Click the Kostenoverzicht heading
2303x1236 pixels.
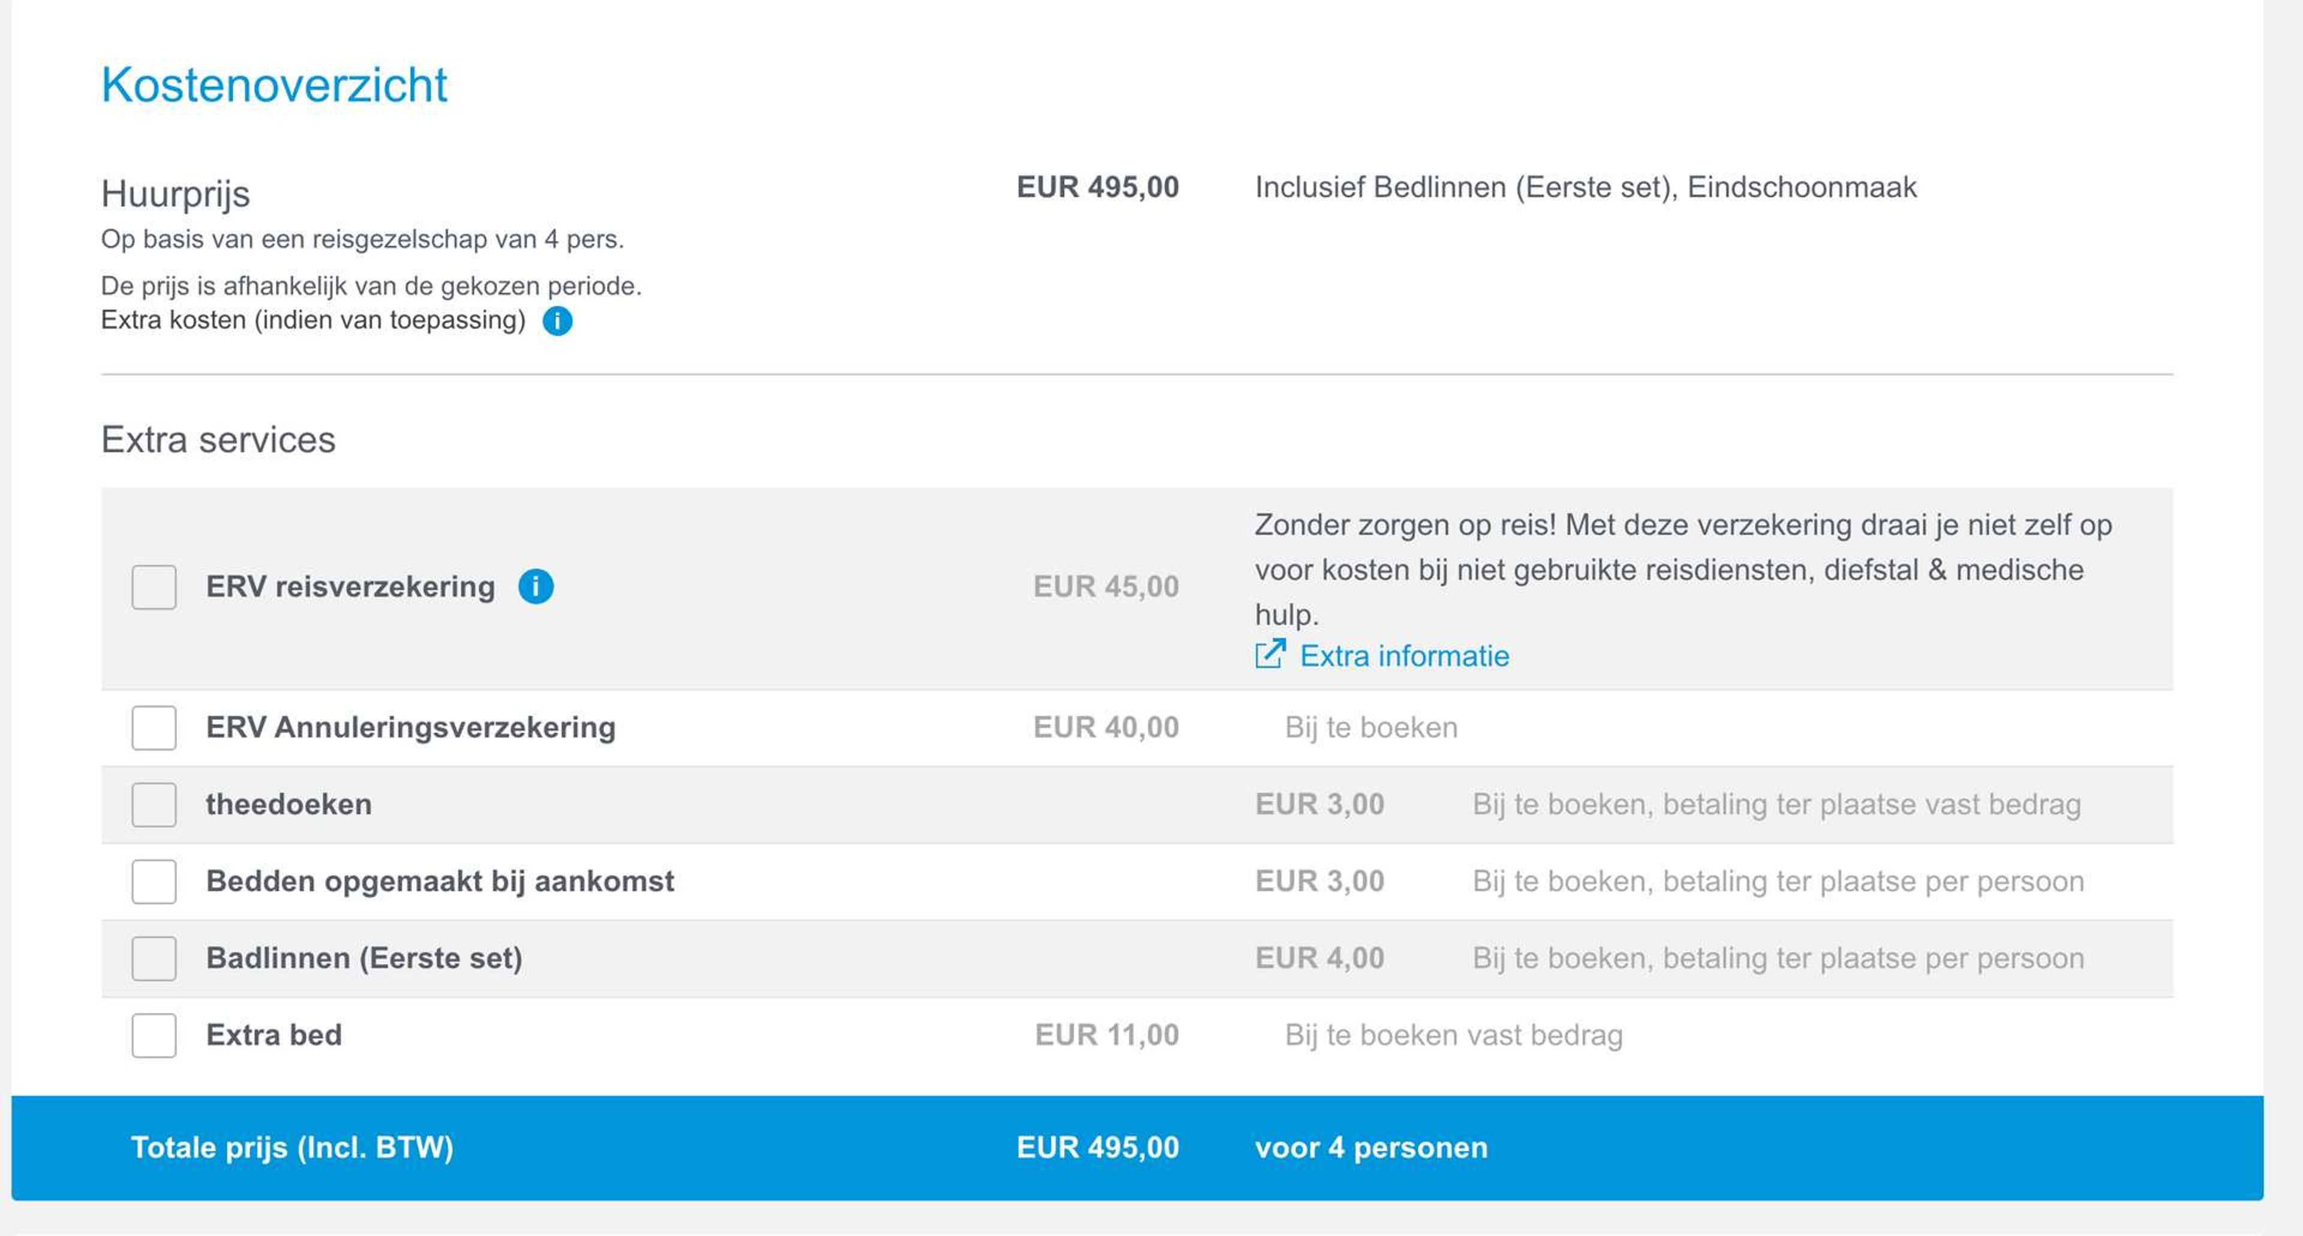[273, 85]
